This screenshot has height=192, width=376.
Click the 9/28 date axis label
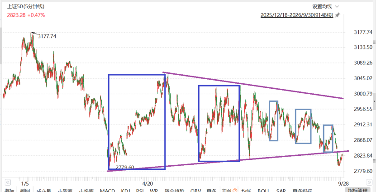pos(343,183)
